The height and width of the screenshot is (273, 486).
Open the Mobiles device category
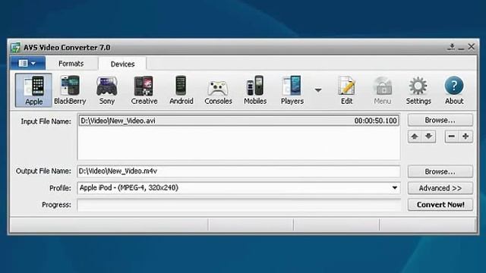(255, 90)
